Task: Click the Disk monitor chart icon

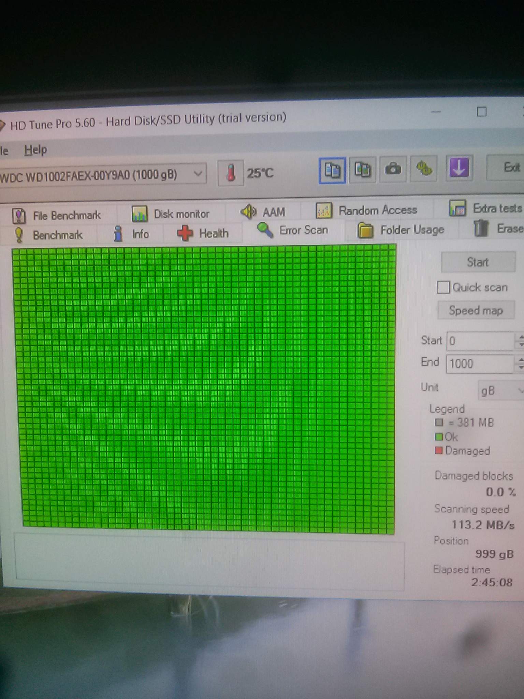Action: [139, 214]
